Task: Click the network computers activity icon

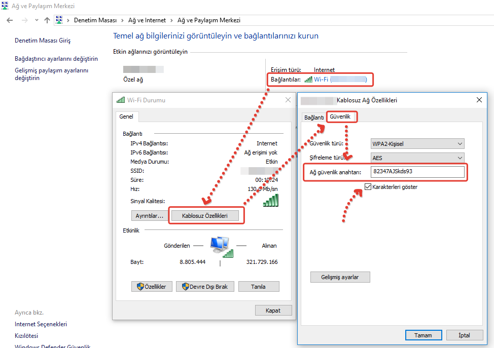Action: pos(220,246)
